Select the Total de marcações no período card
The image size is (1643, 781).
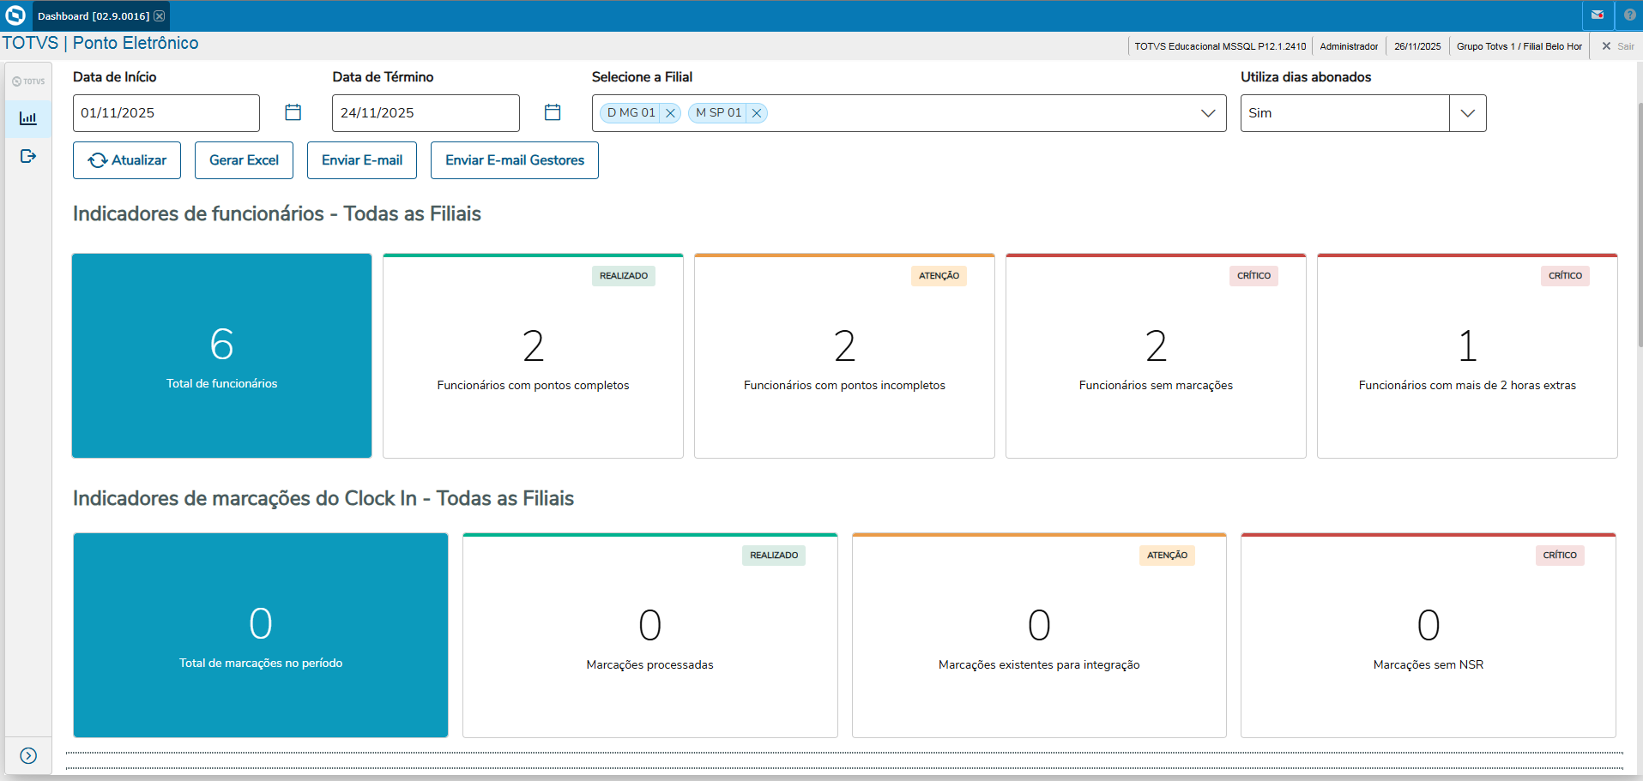point(261,635)
